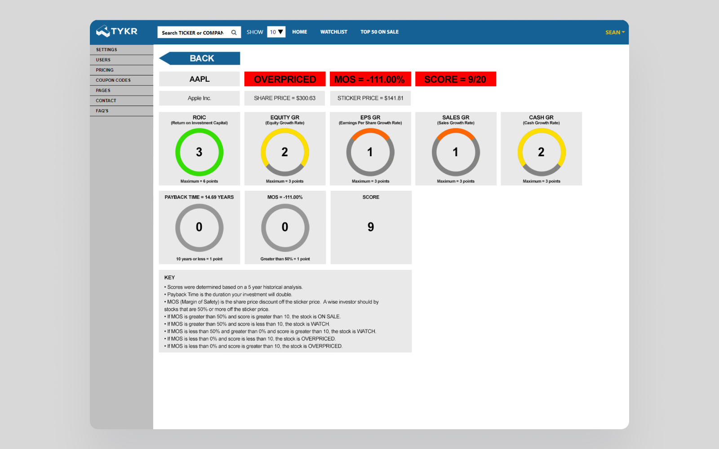Image resolution: width=719 pixels, height=449 pixels.
Task: Click the ROIC card title
Action: pos(199,118)
